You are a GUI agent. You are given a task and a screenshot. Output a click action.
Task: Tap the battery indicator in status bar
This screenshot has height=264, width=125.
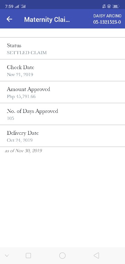click(x=116, y=6)
